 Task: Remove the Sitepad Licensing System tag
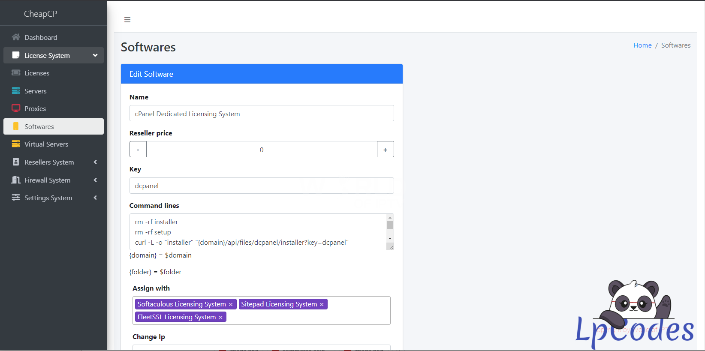pos(322,304)
